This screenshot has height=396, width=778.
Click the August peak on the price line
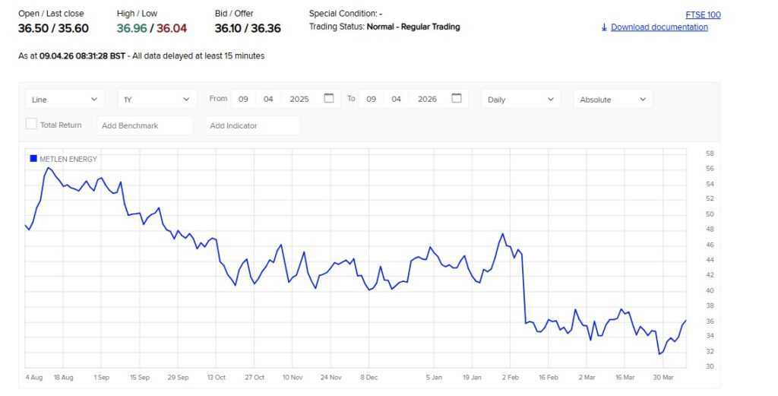48,168
